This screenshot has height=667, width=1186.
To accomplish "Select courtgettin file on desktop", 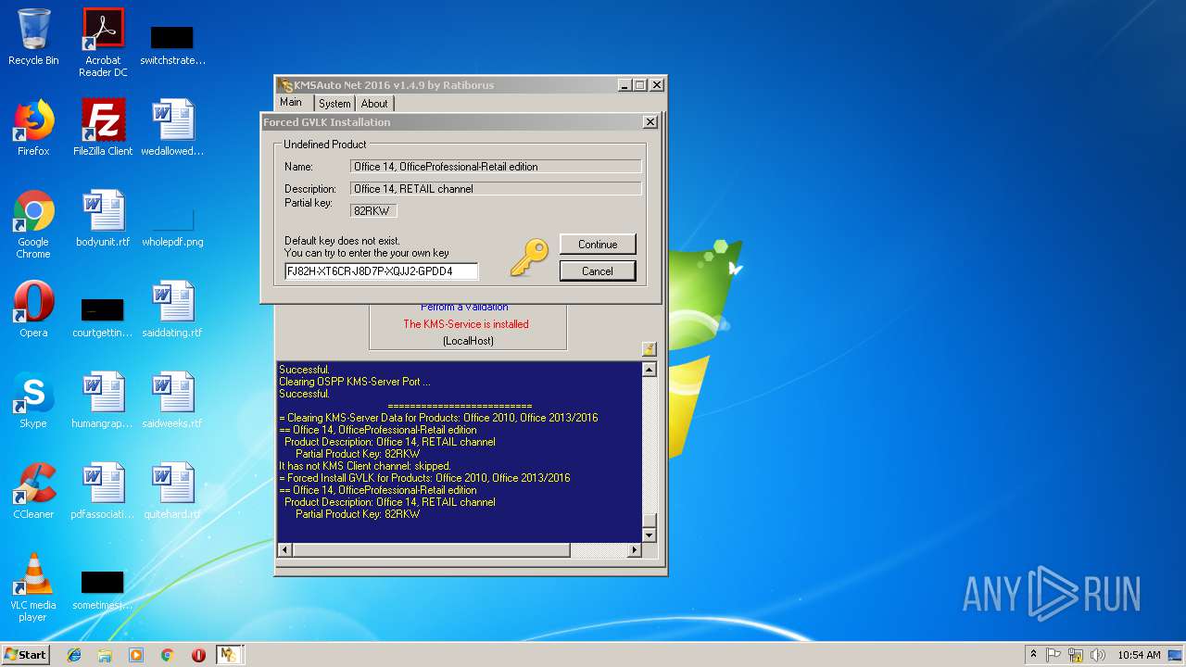I will click(103, 316).
